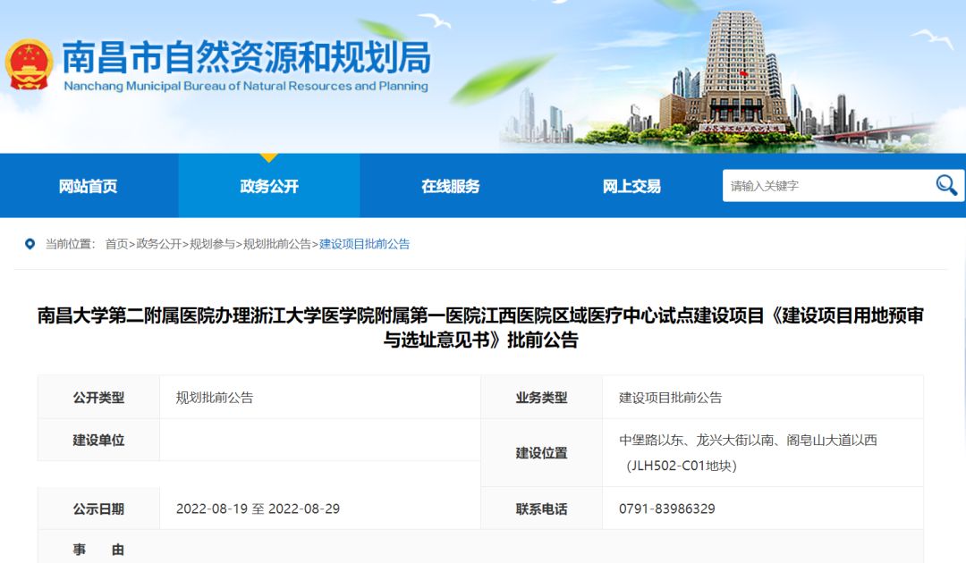Screen dimensions: 966x563
Task: Select the 公开类型 label cell
Action: (98, 398)
